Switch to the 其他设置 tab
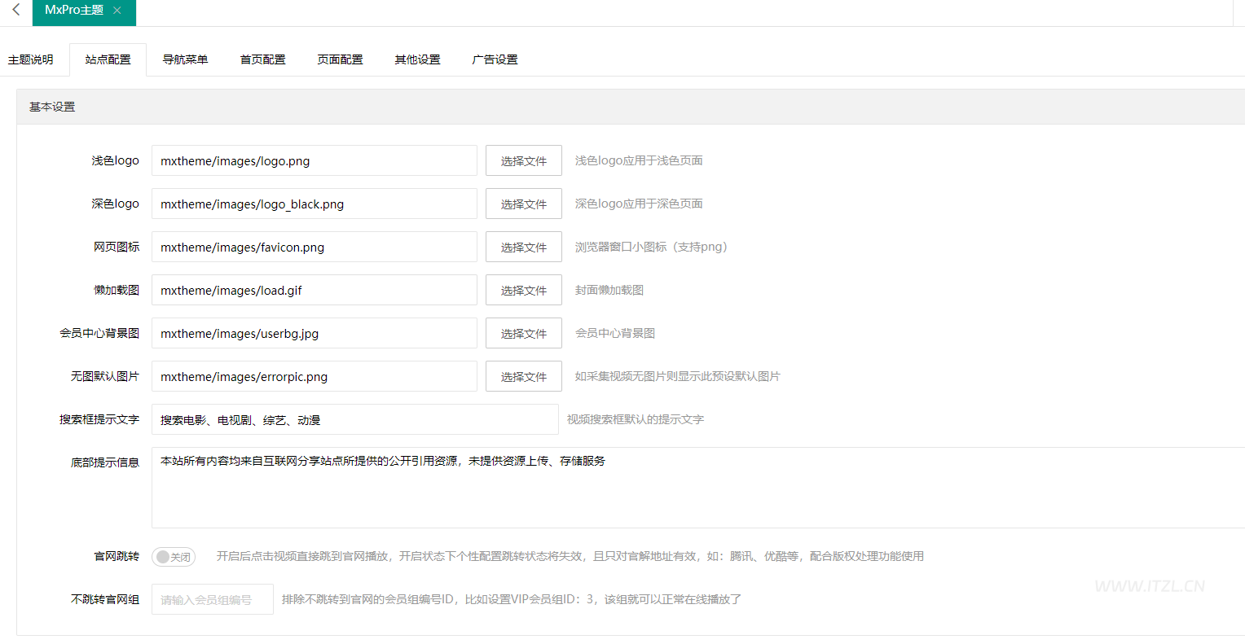Screen dimensions: 1245x644 pos(417,59)
